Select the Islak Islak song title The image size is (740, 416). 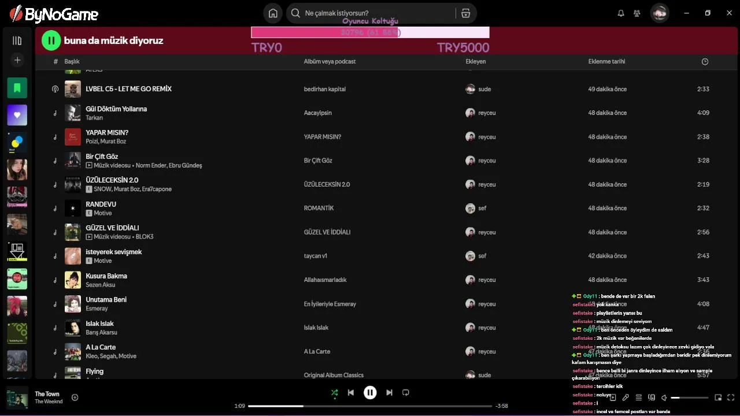99,324
